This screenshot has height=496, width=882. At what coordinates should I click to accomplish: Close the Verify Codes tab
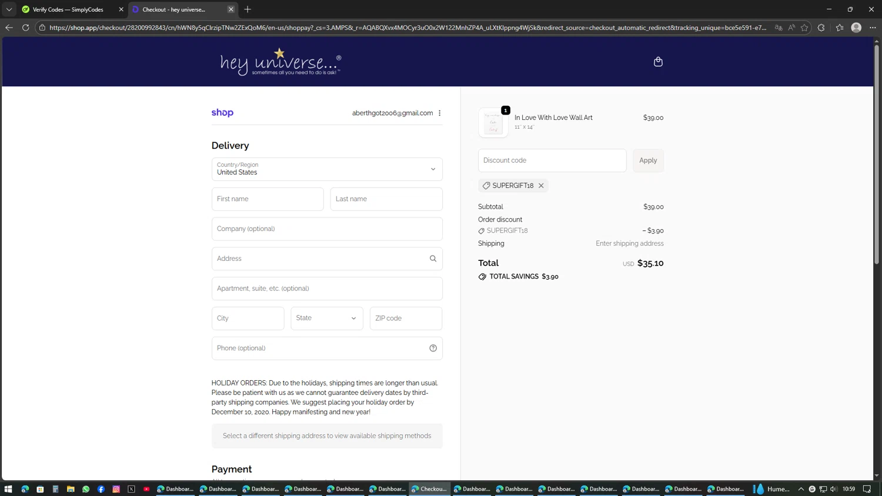tap(121, 9)
